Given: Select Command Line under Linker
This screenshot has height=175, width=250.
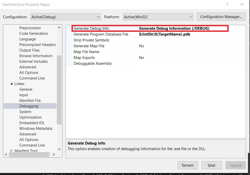Looking at the screenshot, I should tap(32, 145).
